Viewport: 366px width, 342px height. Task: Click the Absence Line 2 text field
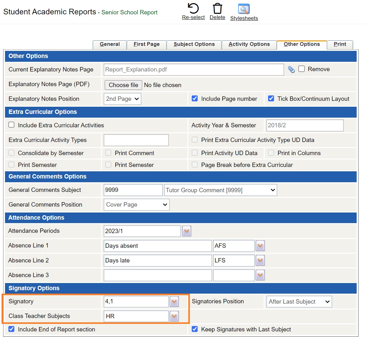coord(157,261)
